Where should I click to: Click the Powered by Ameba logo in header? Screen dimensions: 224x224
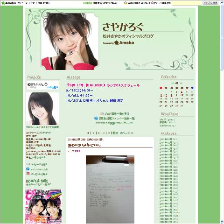click(119, 43)
